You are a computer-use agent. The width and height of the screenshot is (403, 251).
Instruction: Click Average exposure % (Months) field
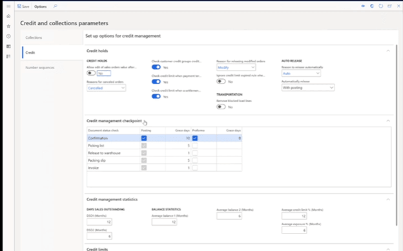pos(294,230)
